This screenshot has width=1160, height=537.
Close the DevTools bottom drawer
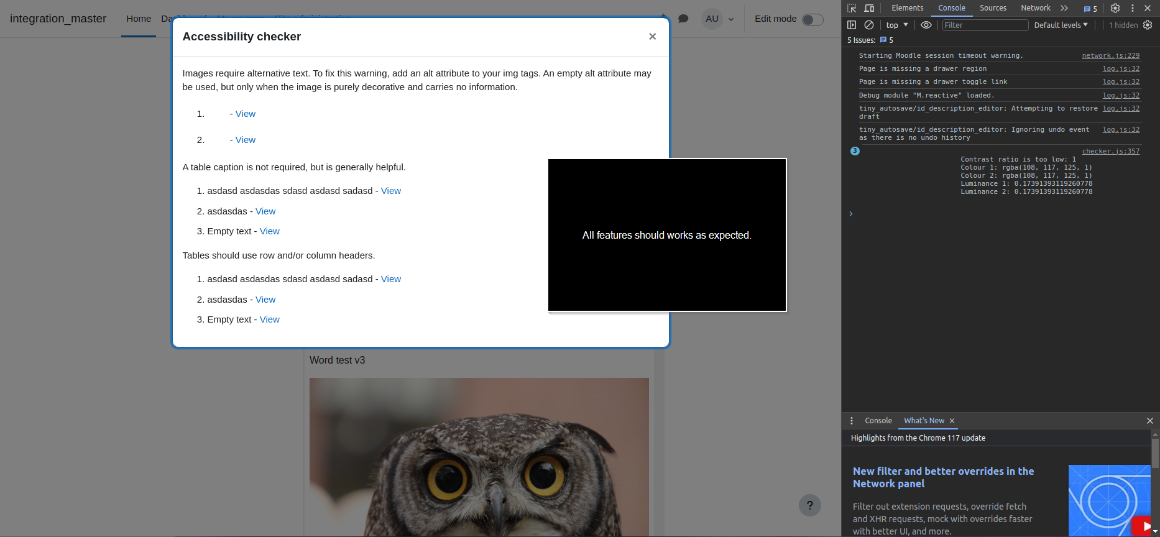pos(1149,421)
